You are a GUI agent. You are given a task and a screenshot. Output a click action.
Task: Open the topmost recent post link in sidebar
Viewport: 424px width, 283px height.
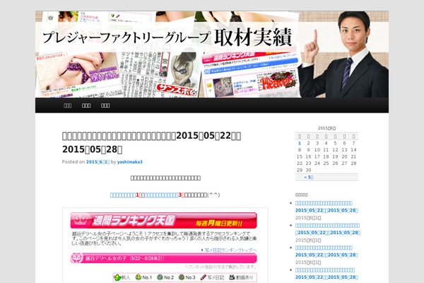[326, 207]
